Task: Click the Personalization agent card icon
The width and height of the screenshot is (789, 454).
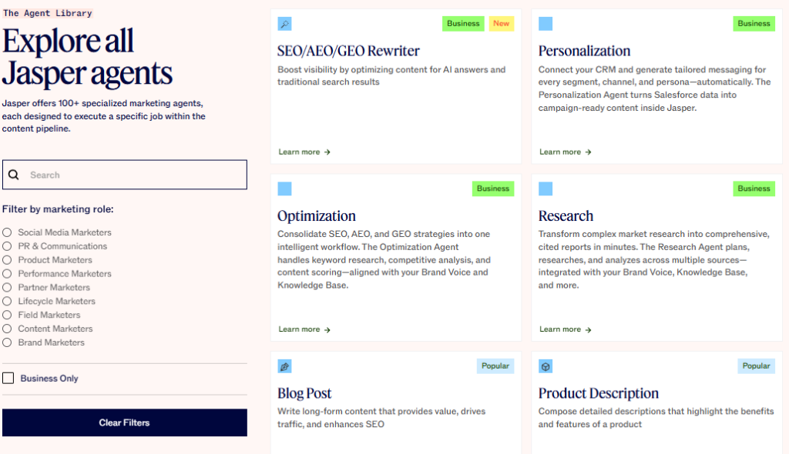Action: (546, 24)
